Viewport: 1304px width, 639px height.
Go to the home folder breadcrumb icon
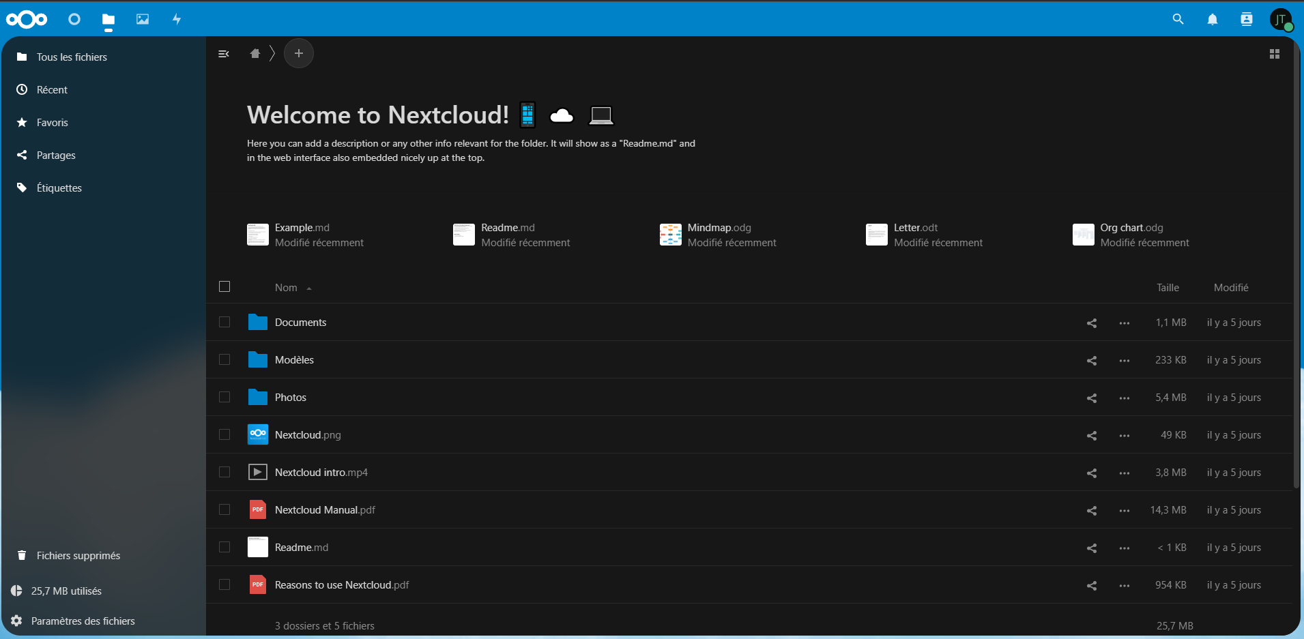[x=255, y=54]
